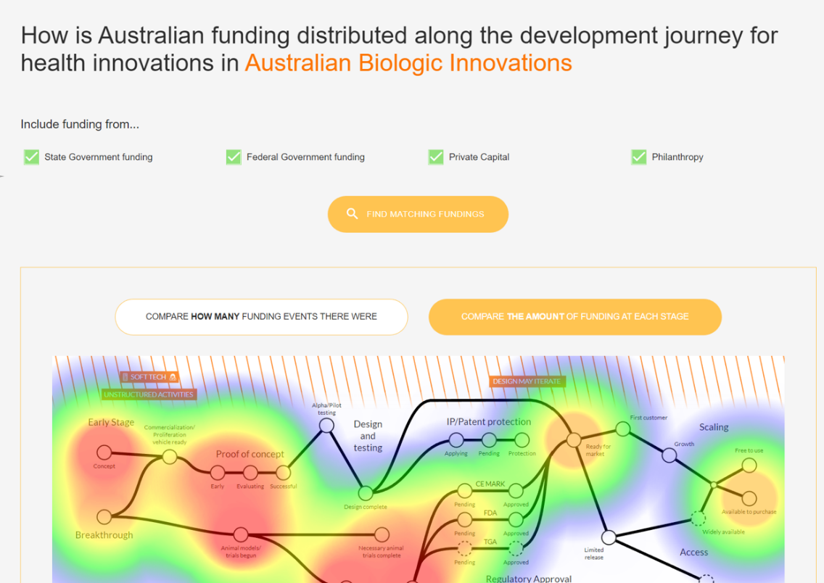Screen dimensions: 824x583
Task: Click the UNSTRUCTURED ACTIVITIES tag
Action: (x=149, y=394)
